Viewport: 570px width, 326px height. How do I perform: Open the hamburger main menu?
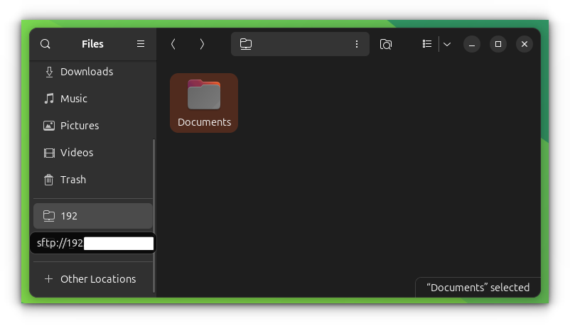141,44
